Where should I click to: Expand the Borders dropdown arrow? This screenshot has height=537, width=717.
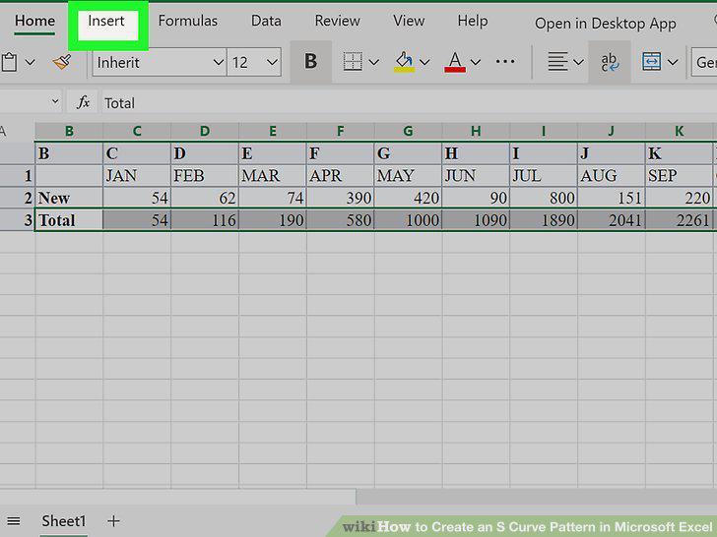point(374,62)
